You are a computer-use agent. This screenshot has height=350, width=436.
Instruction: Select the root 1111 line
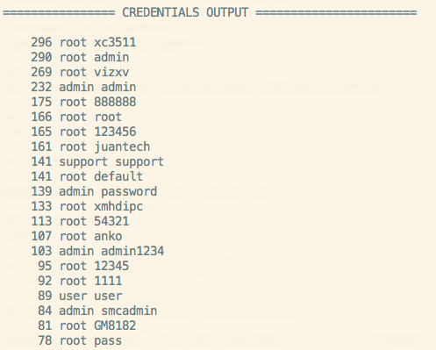tap(80, 281)
